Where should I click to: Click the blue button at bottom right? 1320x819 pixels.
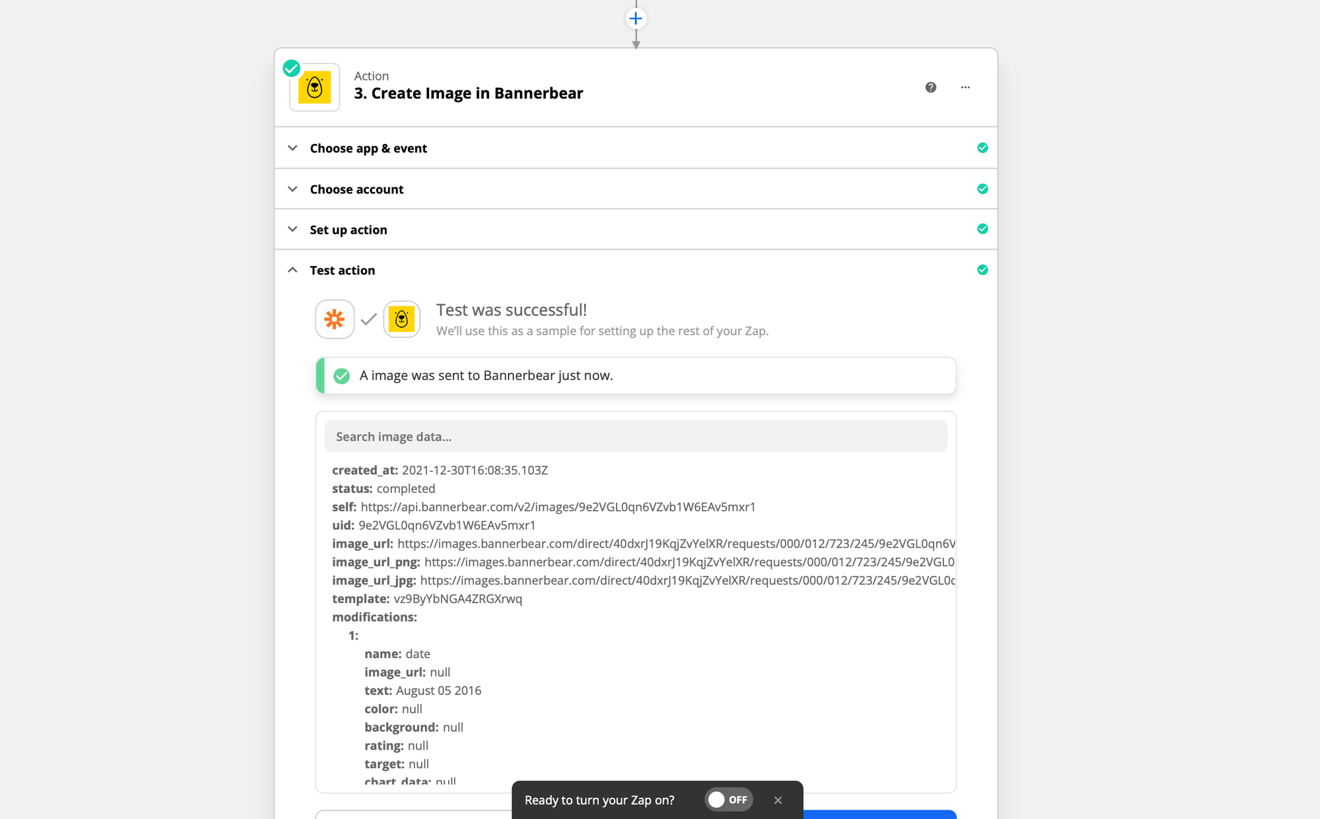879,814
